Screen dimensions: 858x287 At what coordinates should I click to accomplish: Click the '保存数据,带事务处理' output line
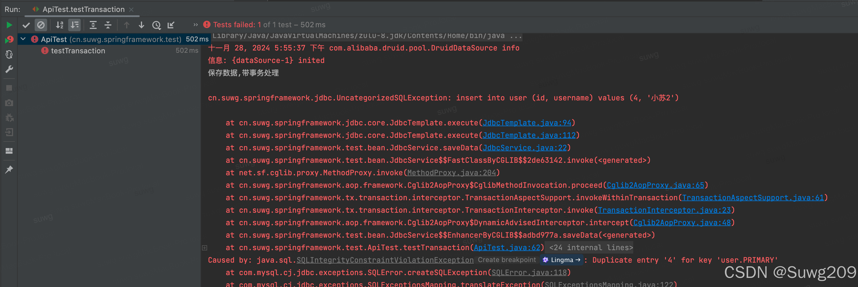pos(243,73)
